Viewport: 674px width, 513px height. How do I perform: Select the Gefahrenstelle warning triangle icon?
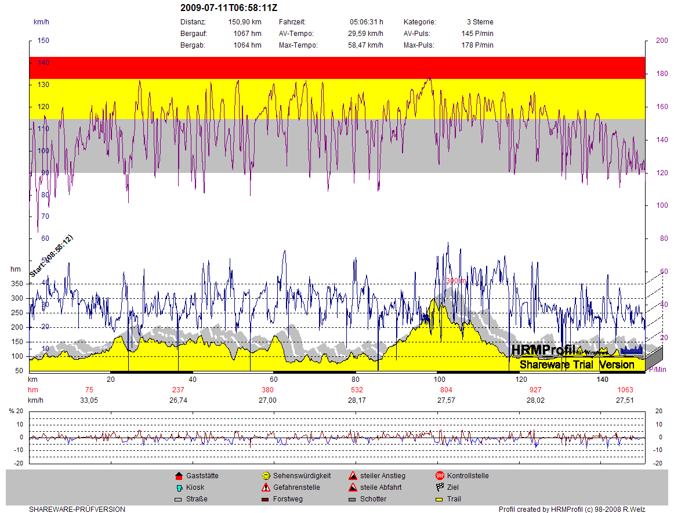[x=266, y=487]
